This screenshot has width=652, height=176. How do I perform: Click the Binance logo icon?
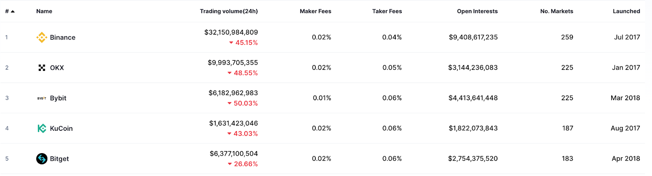(42, 37)
